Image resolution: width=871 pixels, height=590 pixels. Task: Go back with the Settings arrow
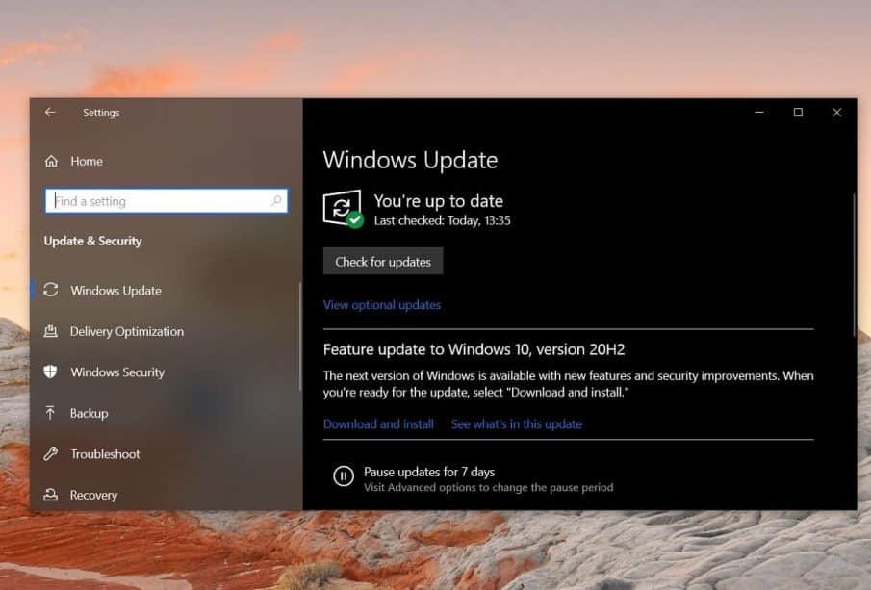tap(50, 113)
